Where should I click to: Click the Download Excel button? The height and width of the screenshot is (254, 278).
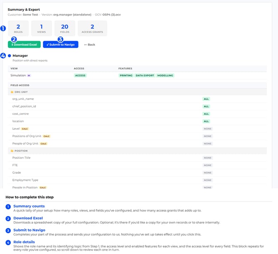(x=24, y=44)
